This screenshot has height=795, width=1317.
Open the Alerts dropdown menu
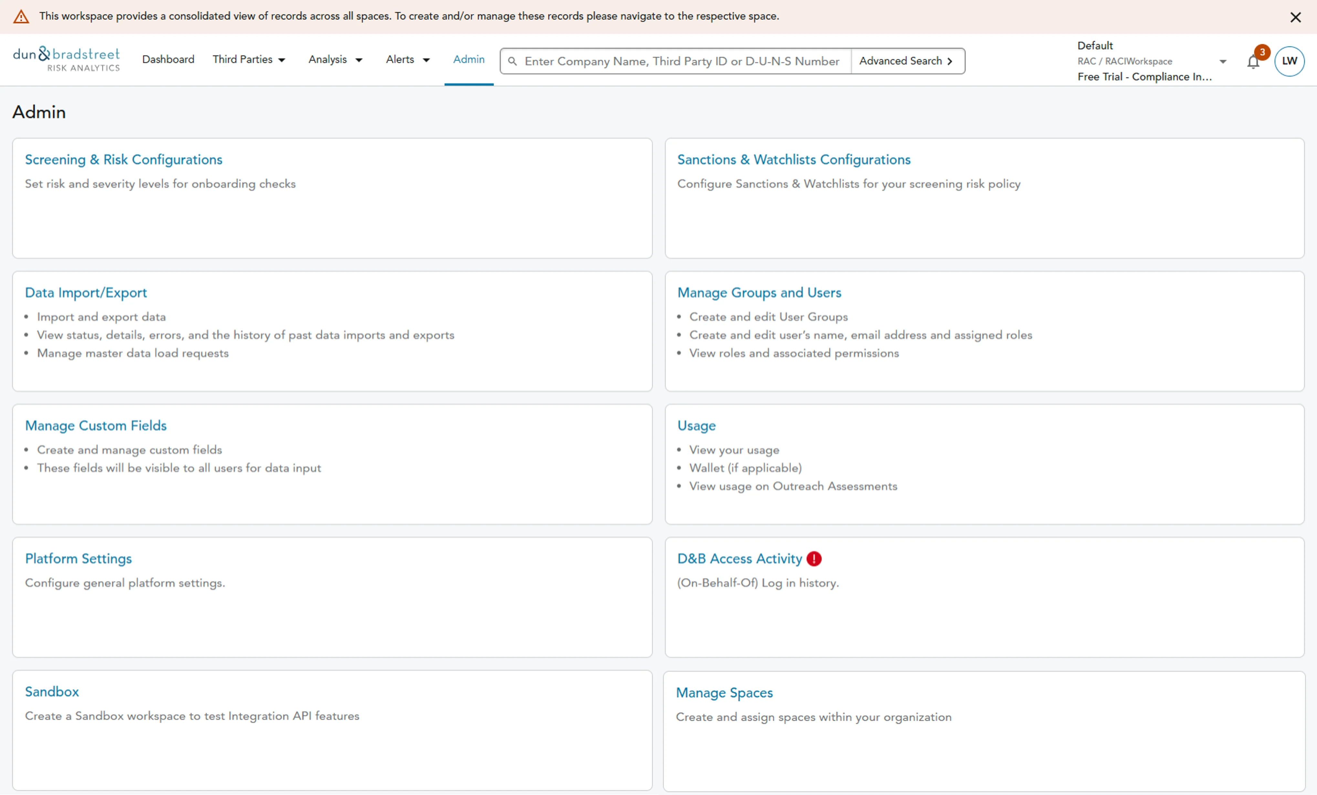pyautogui.click(x=407, y=59)
